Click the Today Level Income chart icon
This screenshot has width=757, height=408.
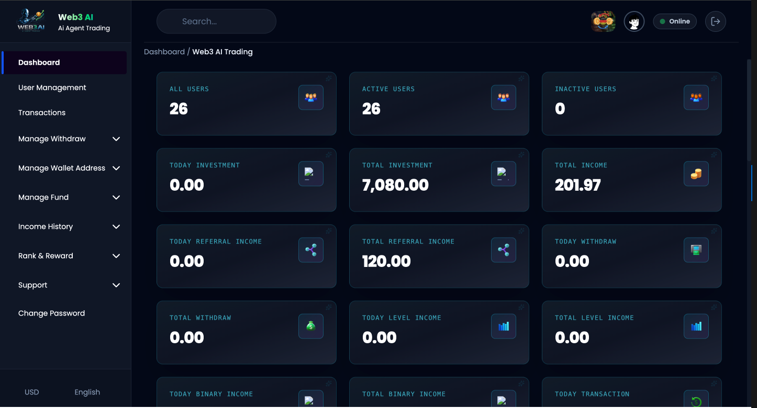click(x=504, y=327)
